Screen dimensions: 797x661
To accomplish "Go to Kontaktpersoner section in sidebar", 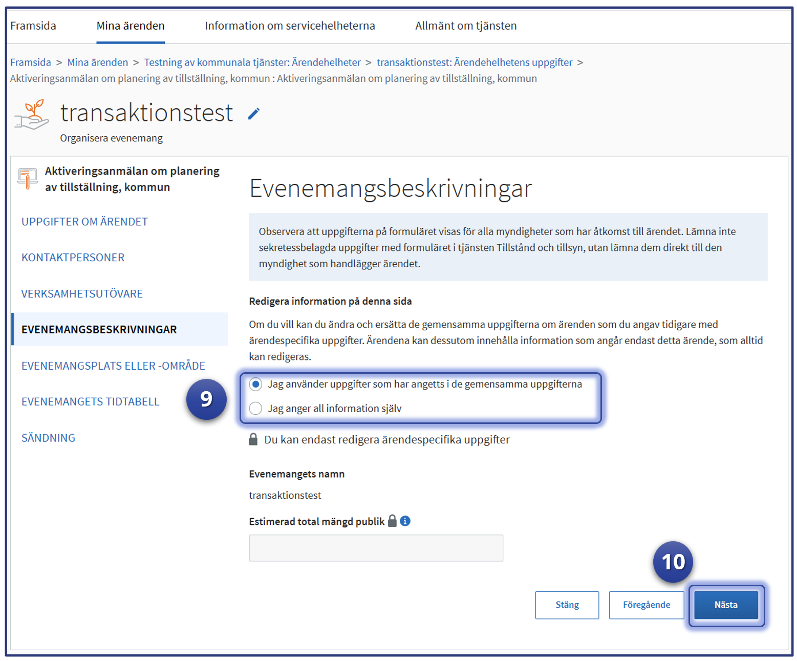I will 73,258.
